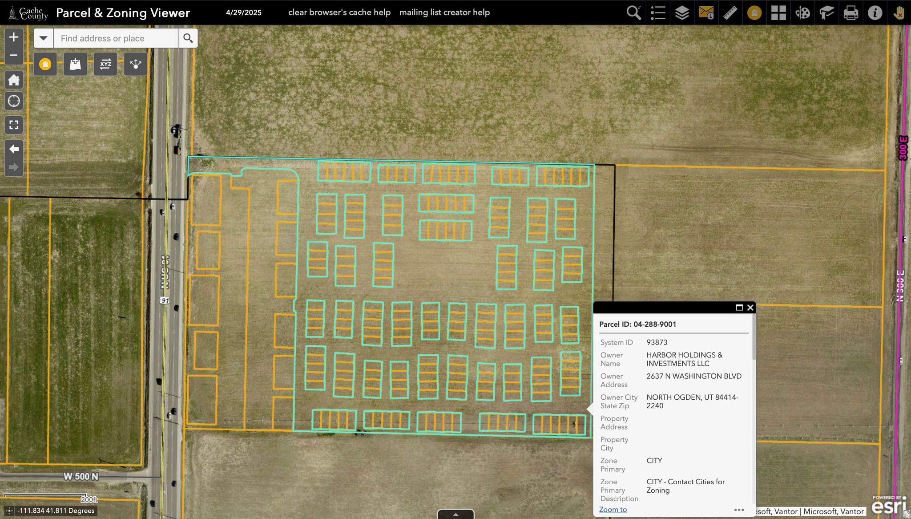Toggle the coordinate capture button
911x519 pixels.
(9, 511)
